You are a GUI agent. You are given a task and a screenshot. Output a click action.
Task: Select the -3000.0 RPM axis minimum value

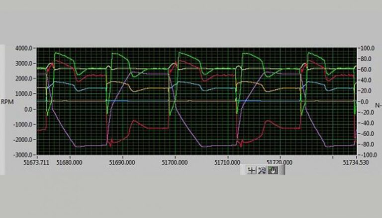click(x=23, y=155)
